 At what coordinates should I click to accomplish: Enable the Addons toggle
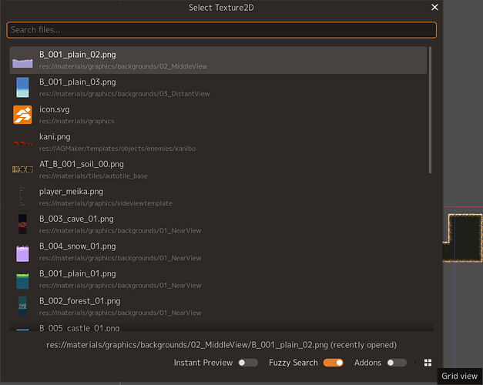397,363
